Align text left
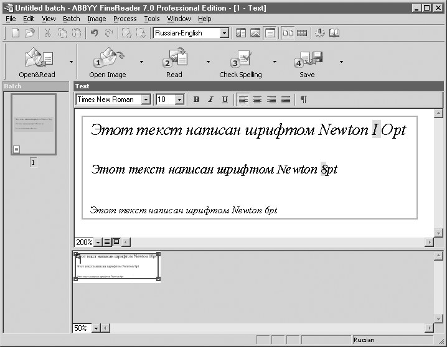Image resolution: width=447 pixels, height=347 pixels. [x=243, y=99]
